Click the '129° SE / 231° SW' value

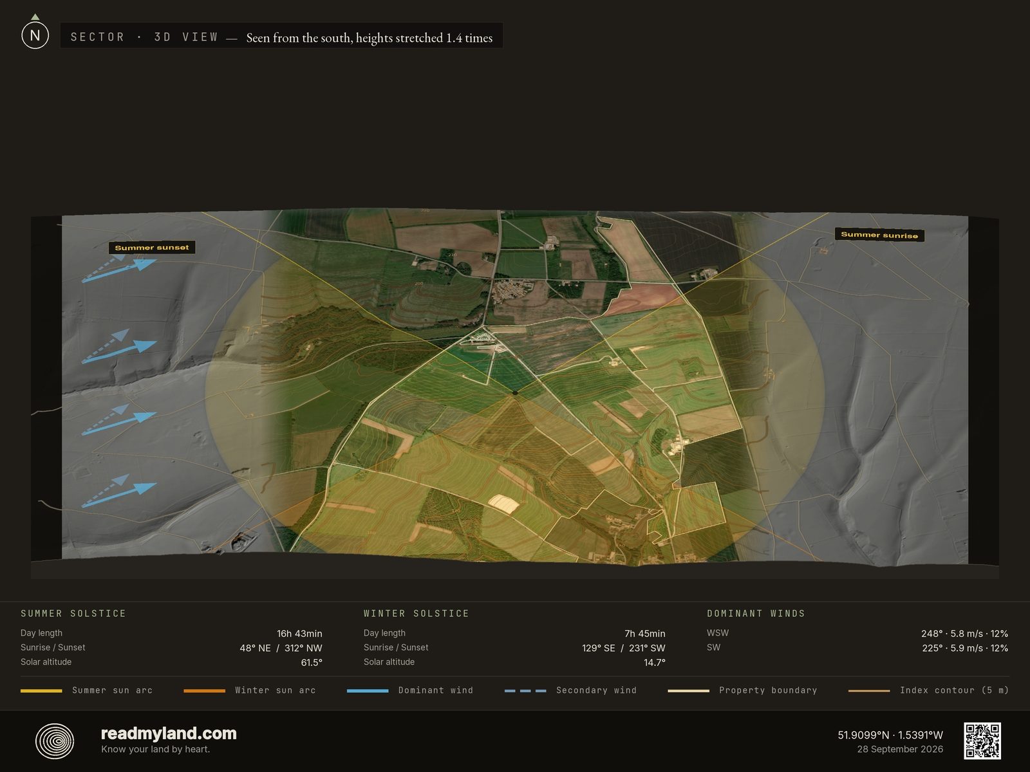click(624, 648)
